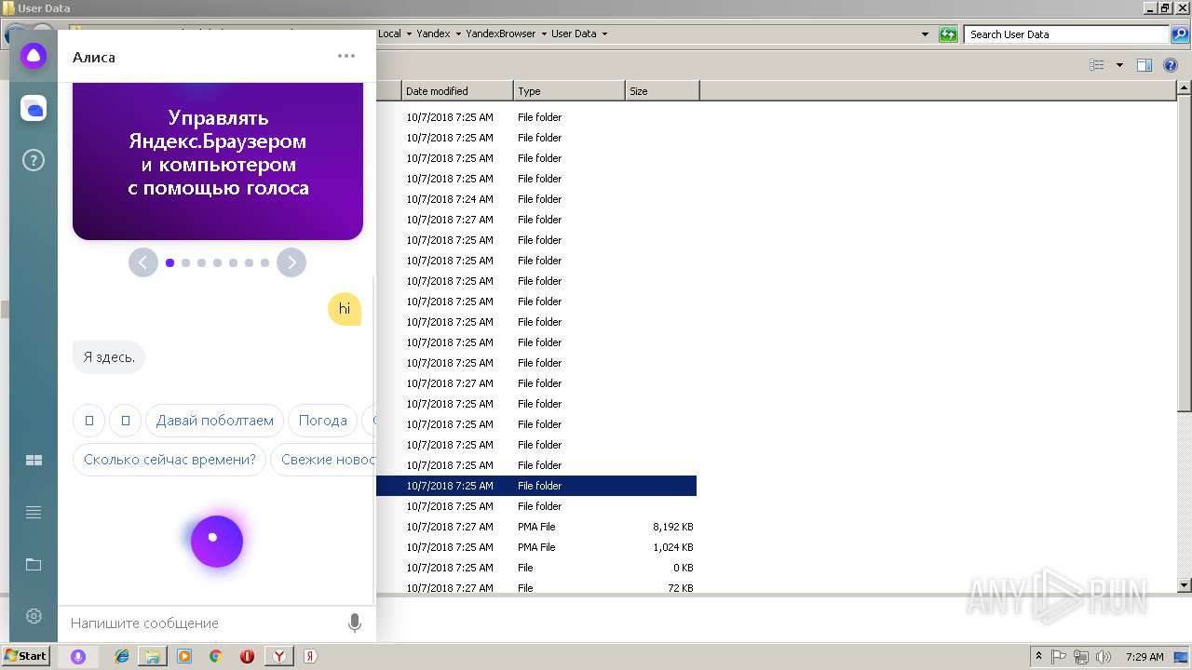The image size is (1192, 670).
Task: Launch Google Chrome from taskbar
Action: [215, 656]
